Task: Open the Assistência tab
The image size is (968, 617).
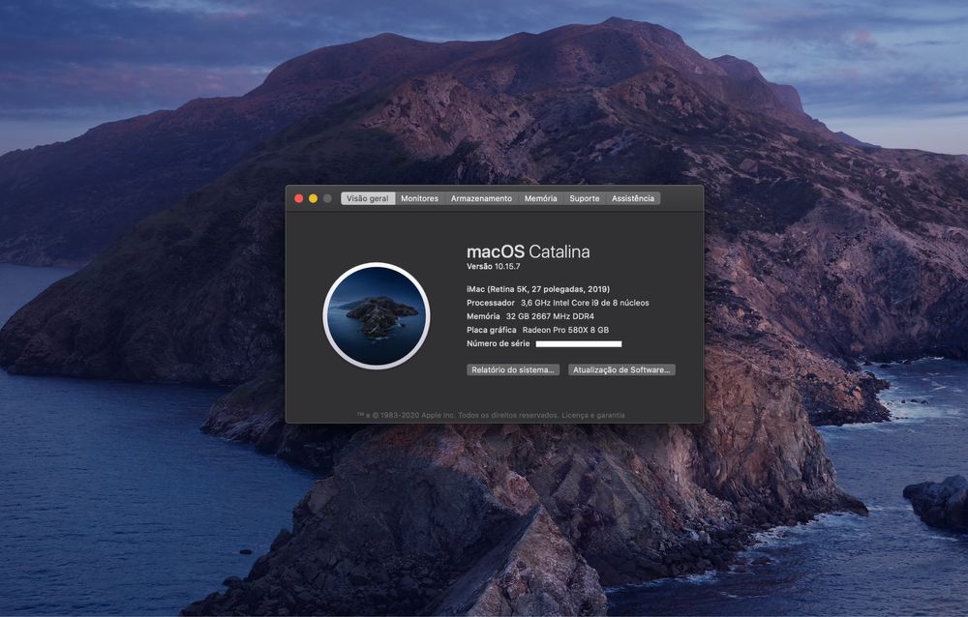Action: click(x=633, y=198)
